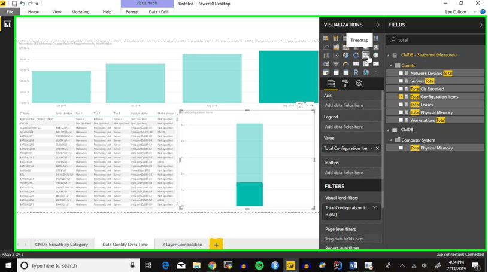The image size is (488, 272).
Task: Select the Donut chart visual
Action: point(356,56)
